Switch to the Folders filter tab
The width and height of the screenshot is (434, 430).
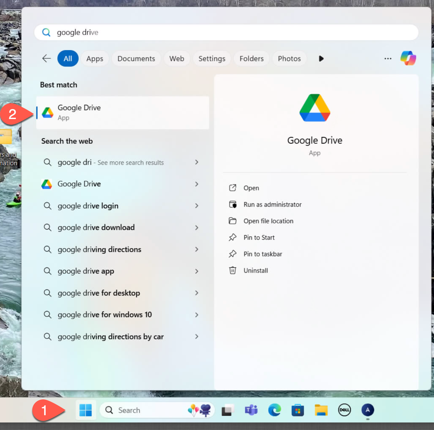coord(251,58)
